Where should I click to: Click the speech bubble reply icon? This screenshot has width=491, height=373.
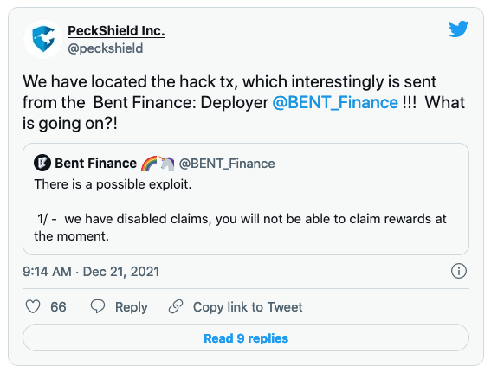[98, 306]
